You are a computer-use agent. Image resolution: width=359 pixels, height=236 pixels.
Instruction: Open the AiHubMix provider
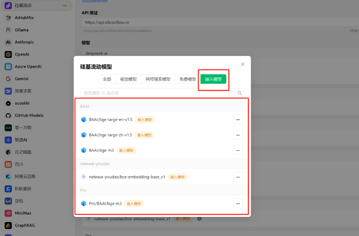coord(37,18)
